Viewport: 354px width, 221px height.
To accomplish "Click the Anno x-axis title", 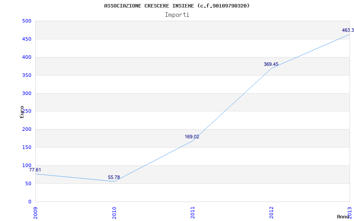I will (x=342, y=217).
